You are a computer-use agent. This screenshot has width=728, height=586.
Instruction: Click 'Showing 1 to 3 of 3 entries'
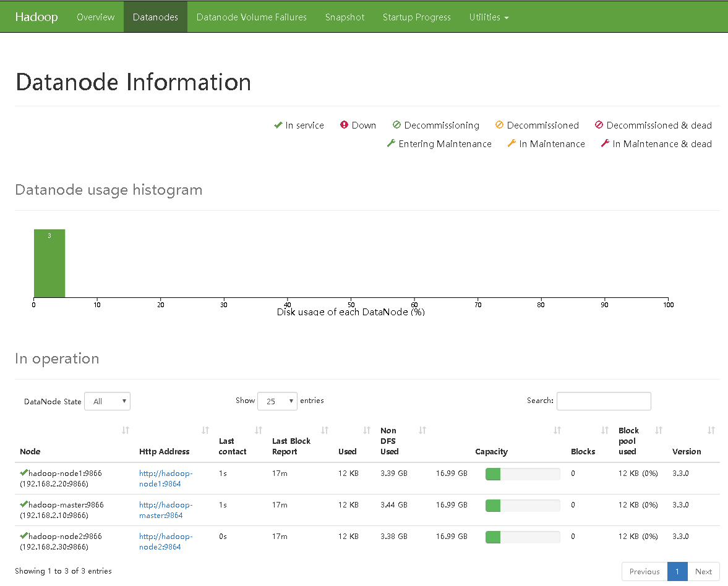click(x=63, y=571)
